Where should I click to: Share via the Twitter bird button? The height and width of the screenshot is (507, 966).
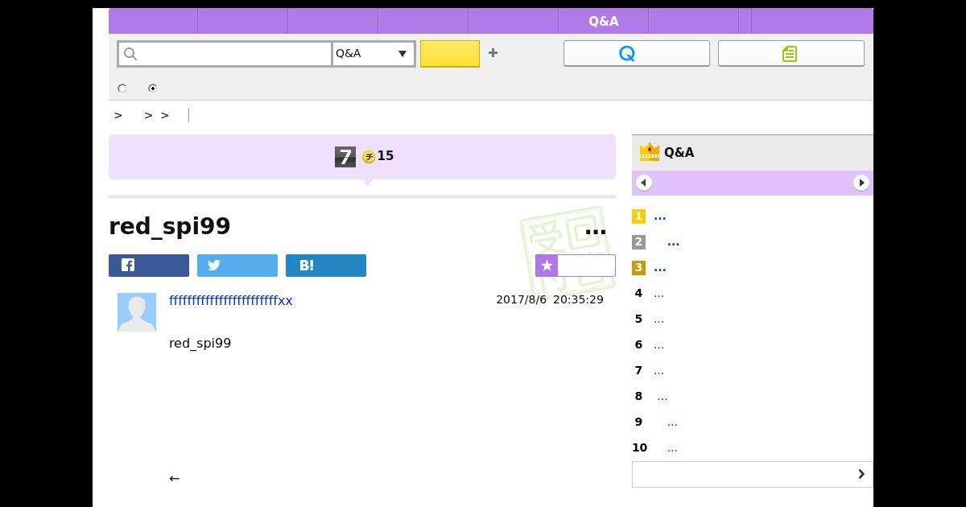(x=237, y=266)
